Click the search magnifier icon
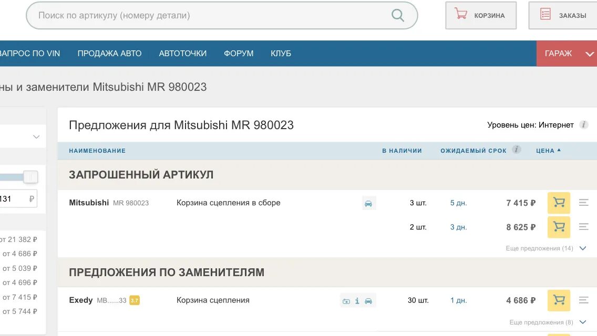The height and width of the screenshot is (336, 597). point(397,15)
